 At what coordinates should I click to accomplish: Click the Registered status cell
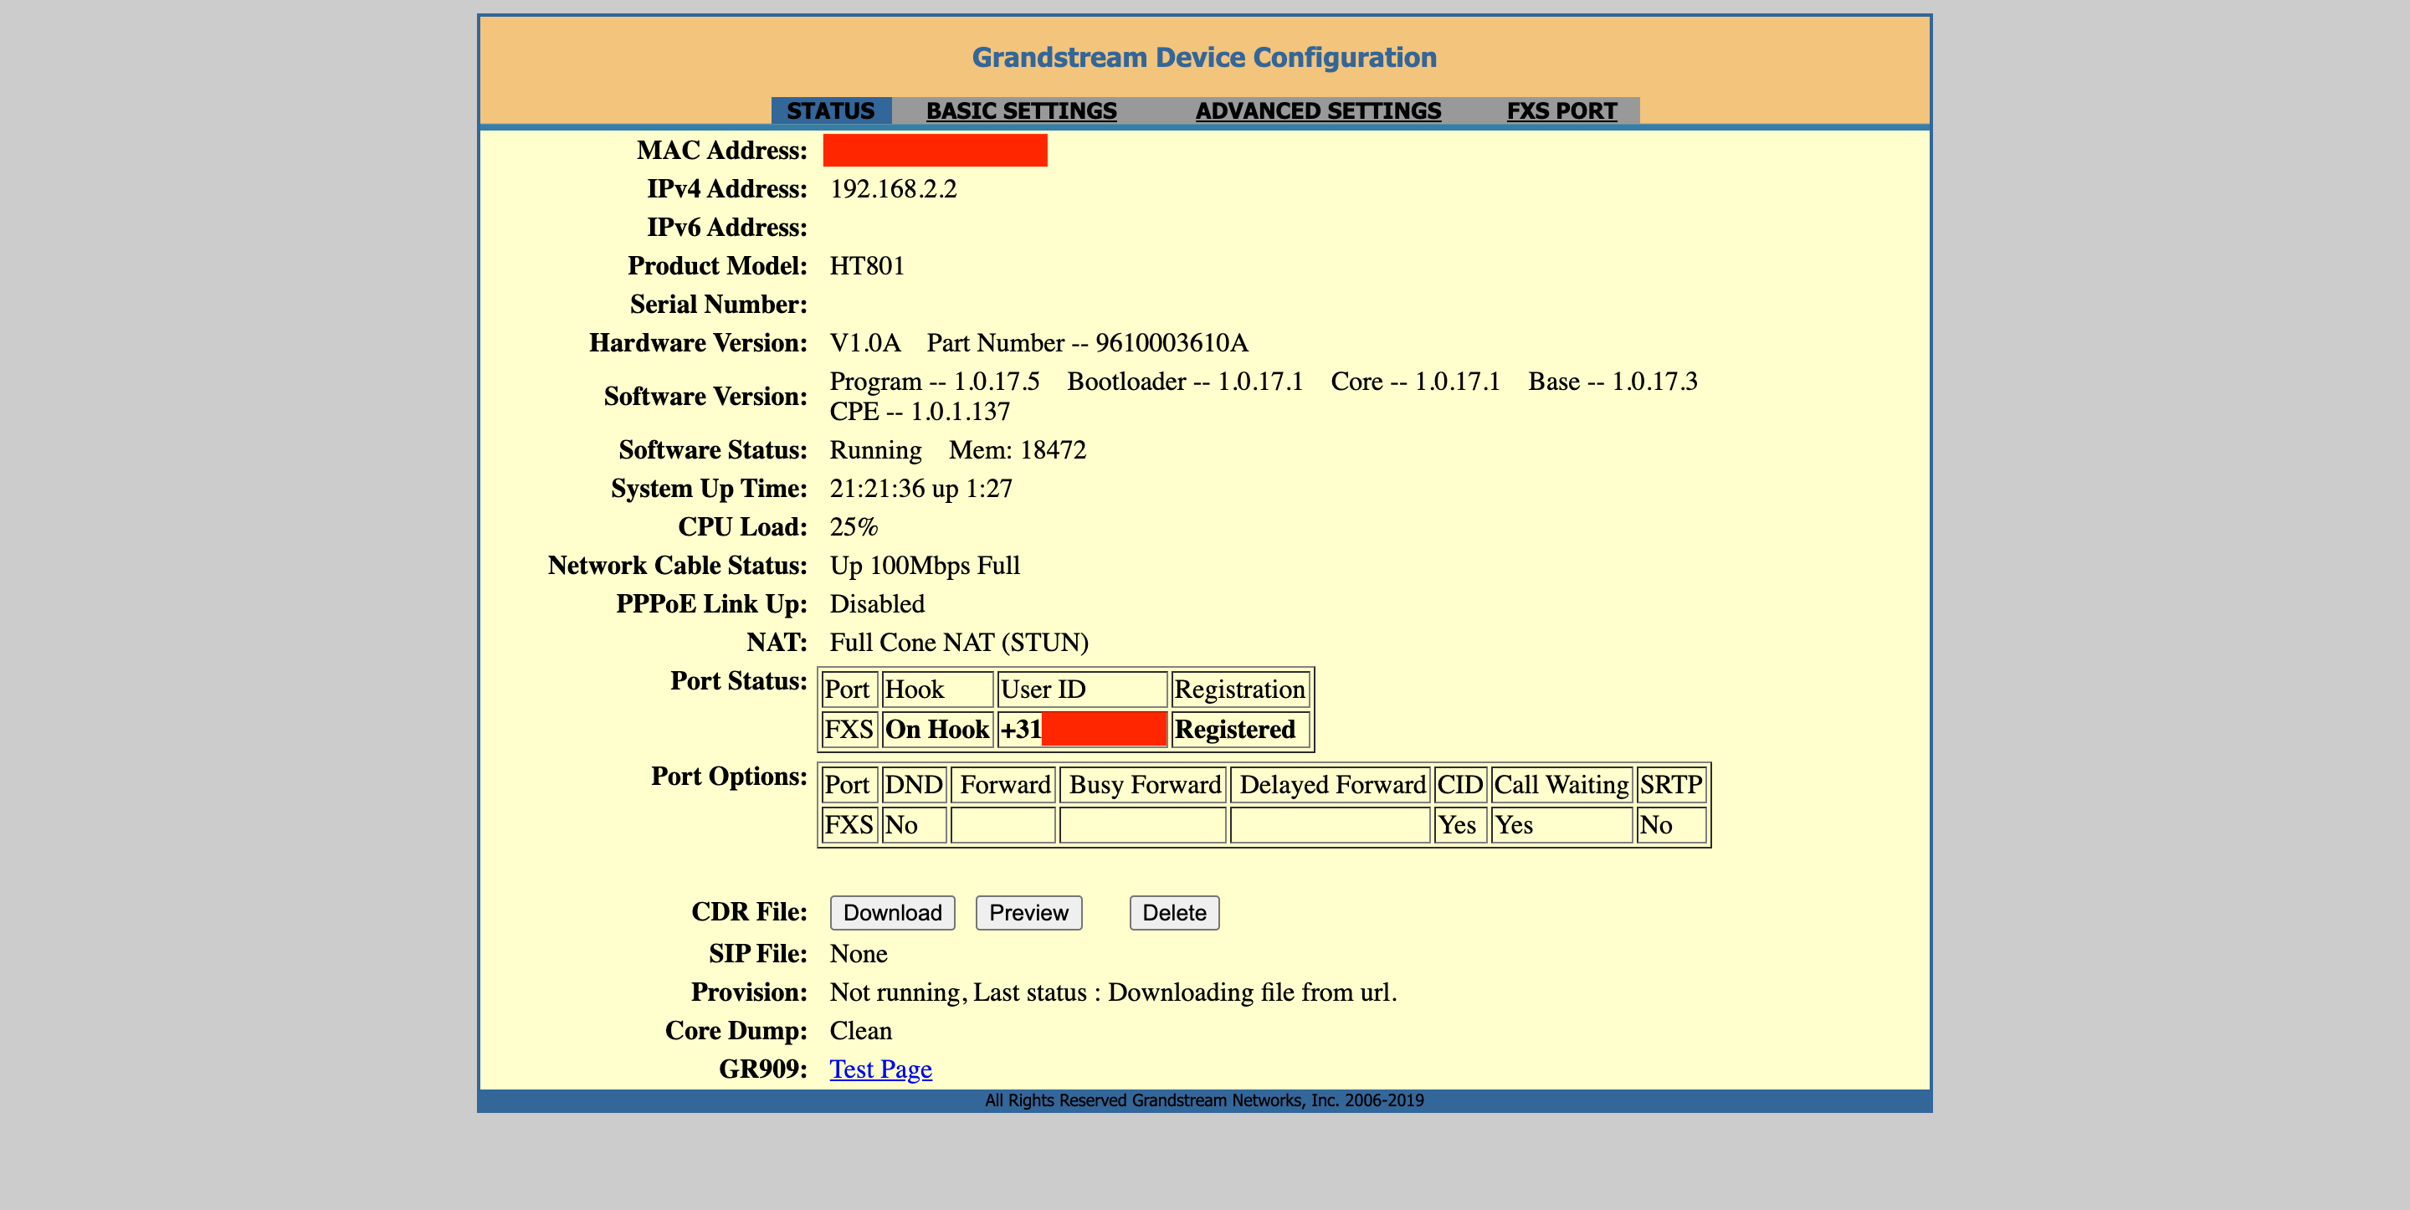pyautogui.click(x=1234, y=729)
